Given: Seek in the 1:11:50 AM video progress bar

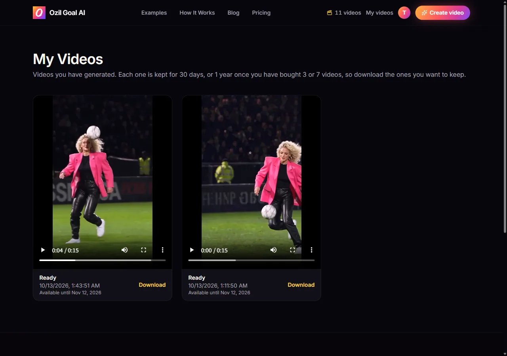Looking at the screenshot, I should click(x=252, y=260).
